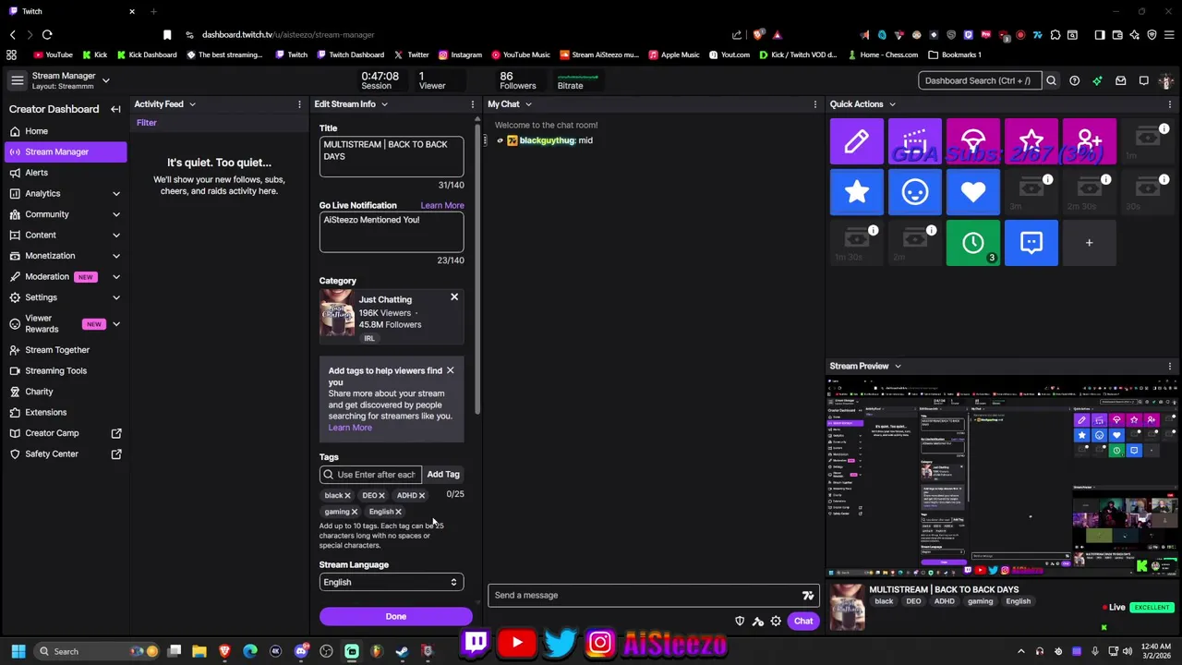Click the parachute raid quick action tile
This screenshot has height=665, width=1182.
point(972,141)
